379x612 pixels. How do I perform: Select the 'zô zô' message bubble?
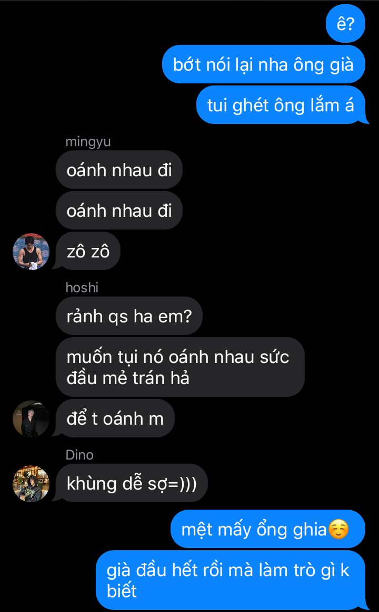coord(87,251)
